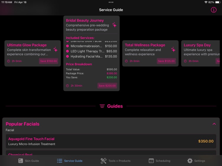Click the Package Price label
Screen dimensions: 222x166
75,73
